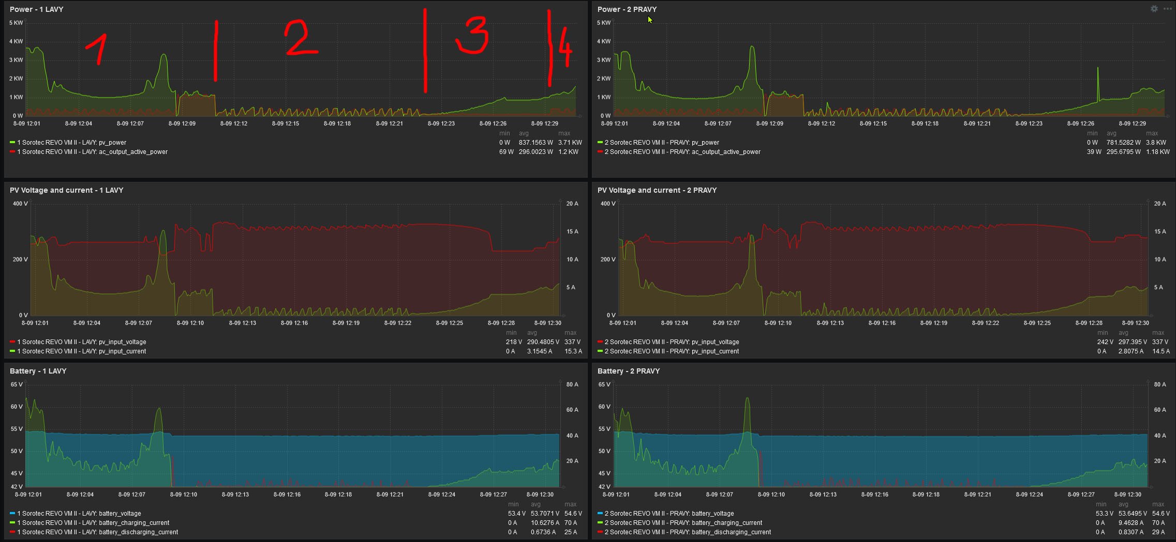Viewport: 1176px width, 542px height.
Task: Click the 8-09 12:09 label on Power - 1 LAVY axis
Action: pyautogui.click(x=182, y=123)
